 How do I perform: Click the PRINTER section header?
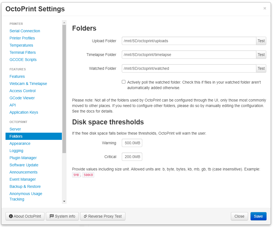pos(16,24)
